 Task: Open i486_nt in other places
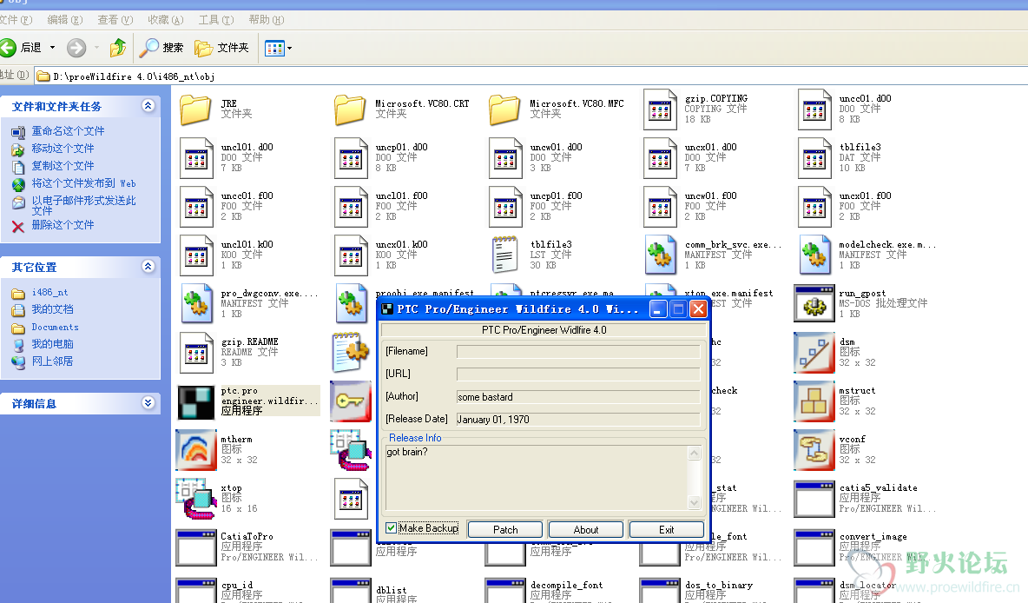49,292
